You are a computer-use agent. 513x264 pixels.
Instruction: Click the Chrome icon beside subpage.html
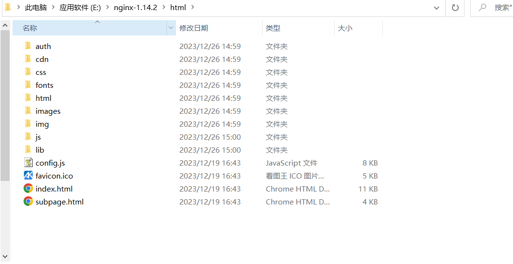[28, 202]
